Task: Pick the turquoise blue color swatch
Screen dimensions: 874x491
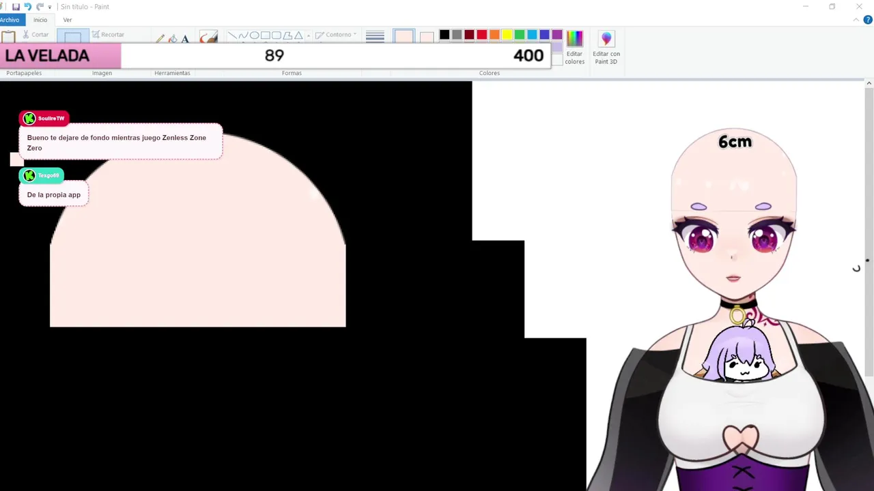Action: pyautogui.click(x=532, y=35)
